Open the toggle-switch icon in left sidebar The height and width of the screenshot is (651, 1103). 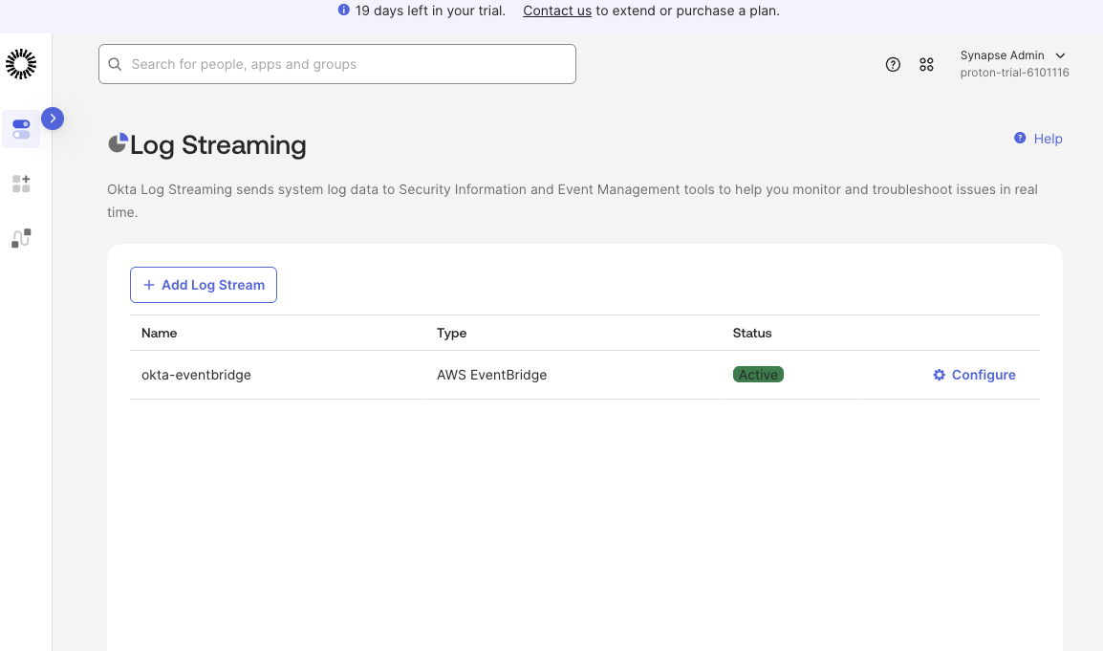pyautogui.click(x=21, y=129)
